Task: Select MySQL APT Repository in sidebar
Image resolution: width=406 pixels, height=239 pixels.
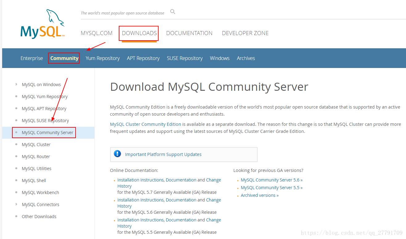Action: (x=44, y=109)
